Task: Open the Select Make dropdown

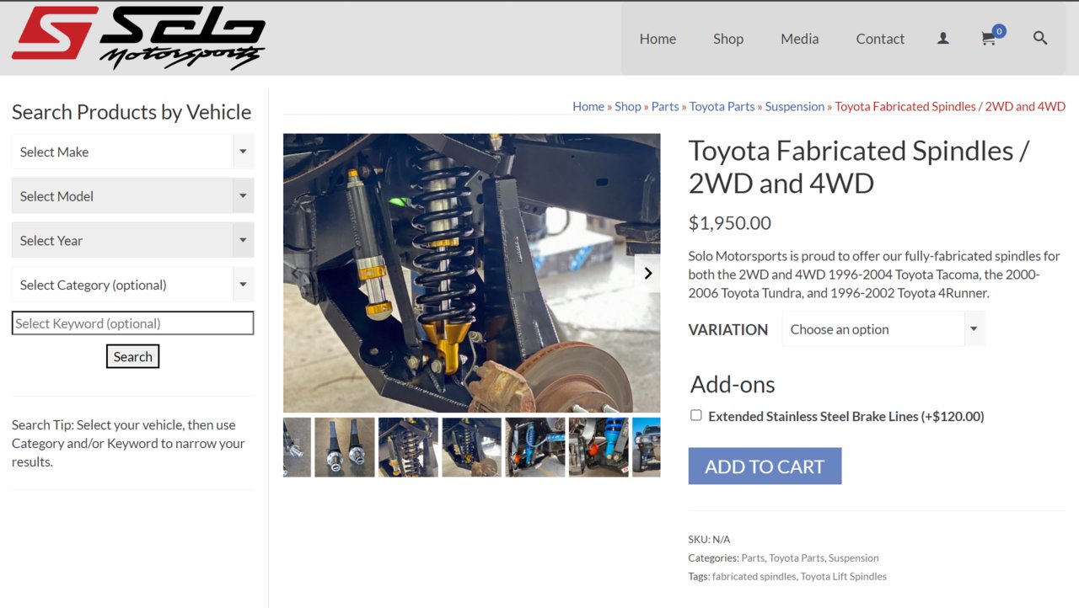Action: pyautogui.click(x=132, y=152)
